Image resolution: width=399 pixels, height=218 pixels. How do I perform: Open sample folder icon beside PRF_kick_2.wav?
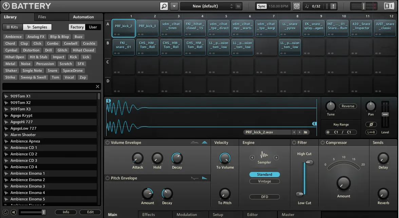coord(306,132)
